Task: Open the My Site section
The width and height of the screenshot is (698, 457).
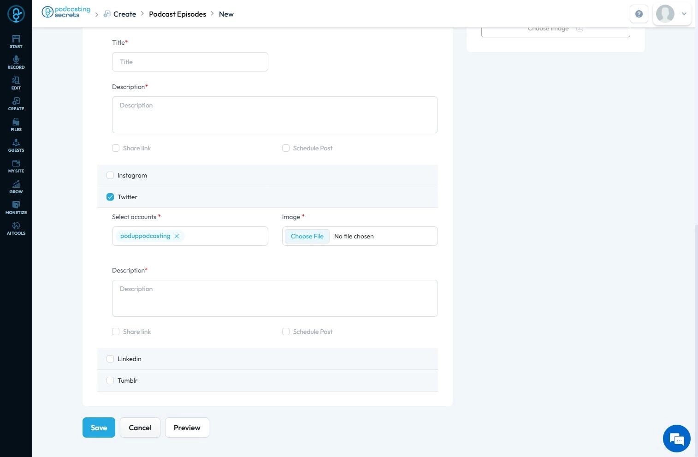Action: 16,166
